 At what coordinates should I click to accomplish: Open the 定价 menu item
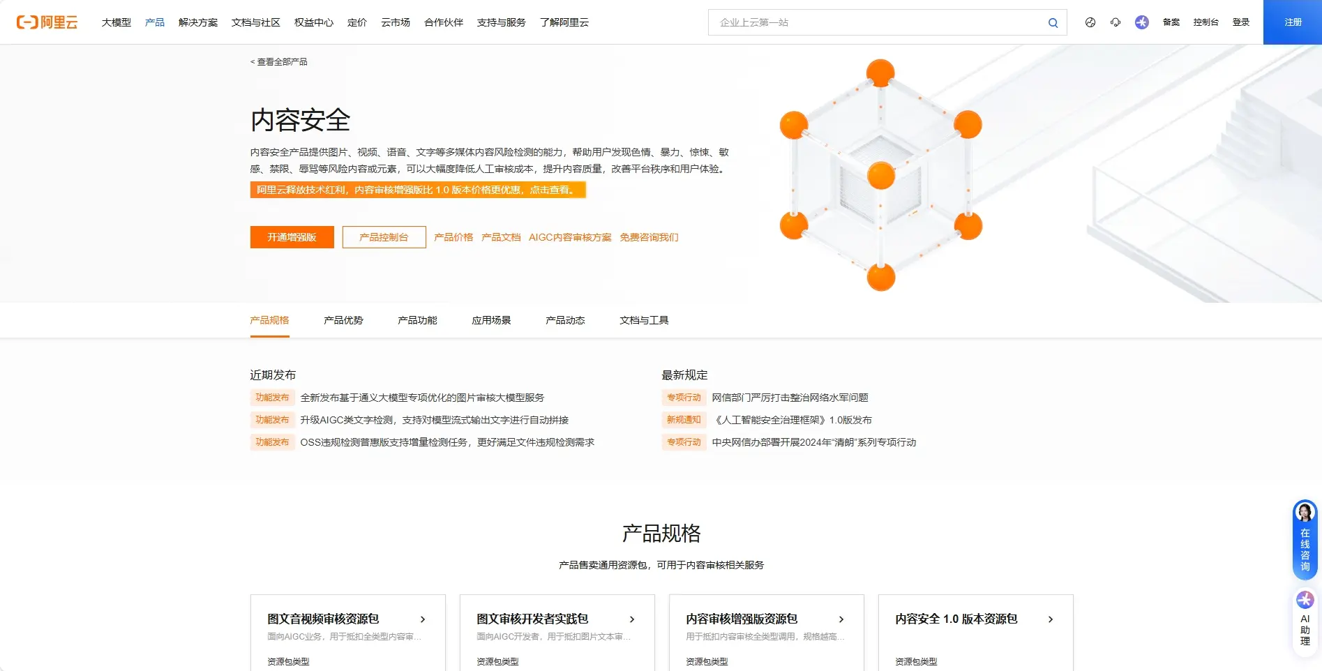click(x=357, y=22)
